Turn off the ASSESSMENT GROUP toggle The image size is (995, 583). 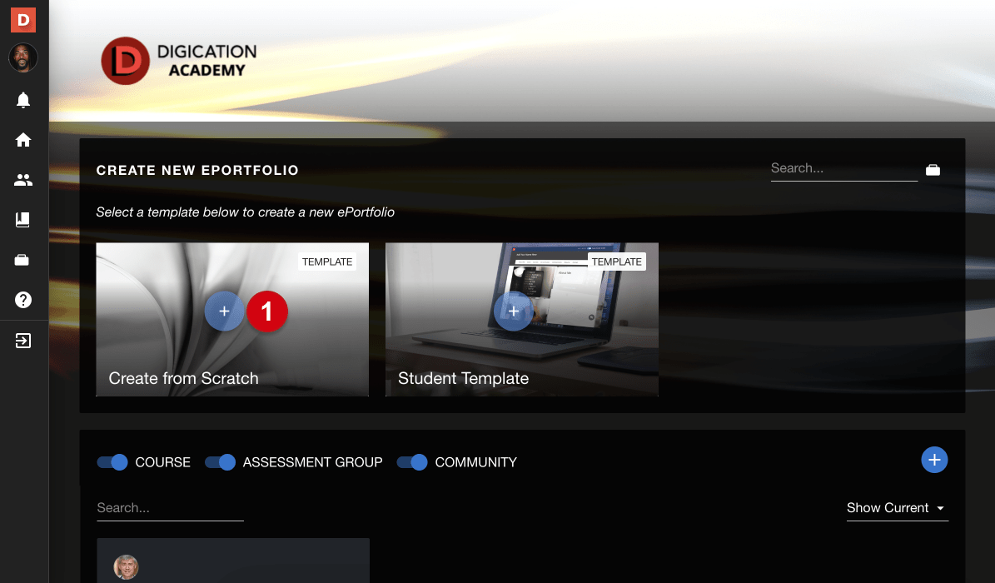220,462
